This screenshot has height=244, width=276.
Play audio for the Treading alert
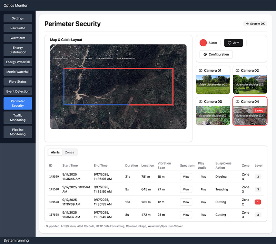point(203,189)
